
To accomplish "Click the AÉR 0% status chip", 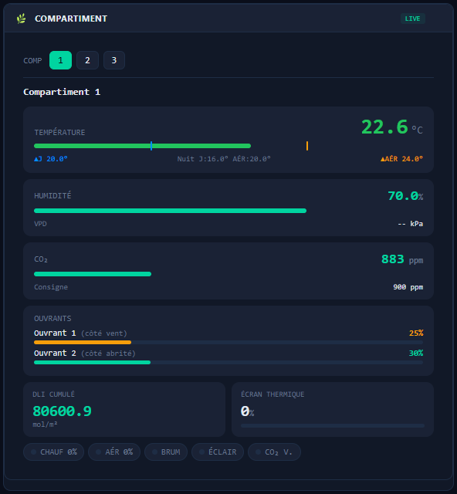I will point(114,452).
